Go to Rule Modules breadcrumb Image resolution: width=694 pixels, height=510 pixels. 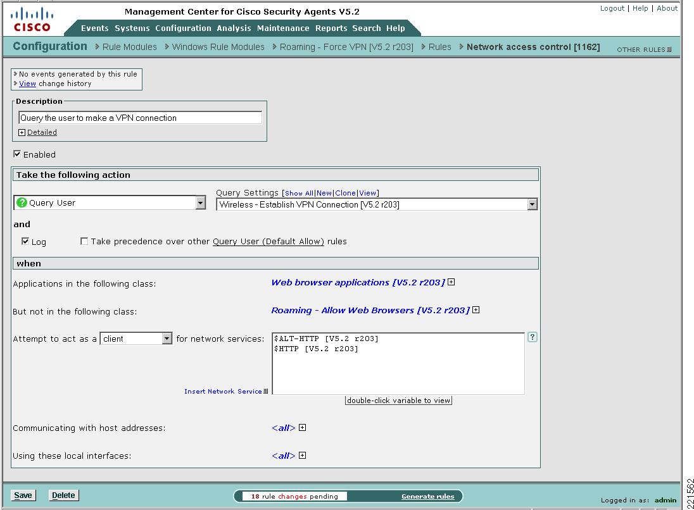click(x=130, y=47)
